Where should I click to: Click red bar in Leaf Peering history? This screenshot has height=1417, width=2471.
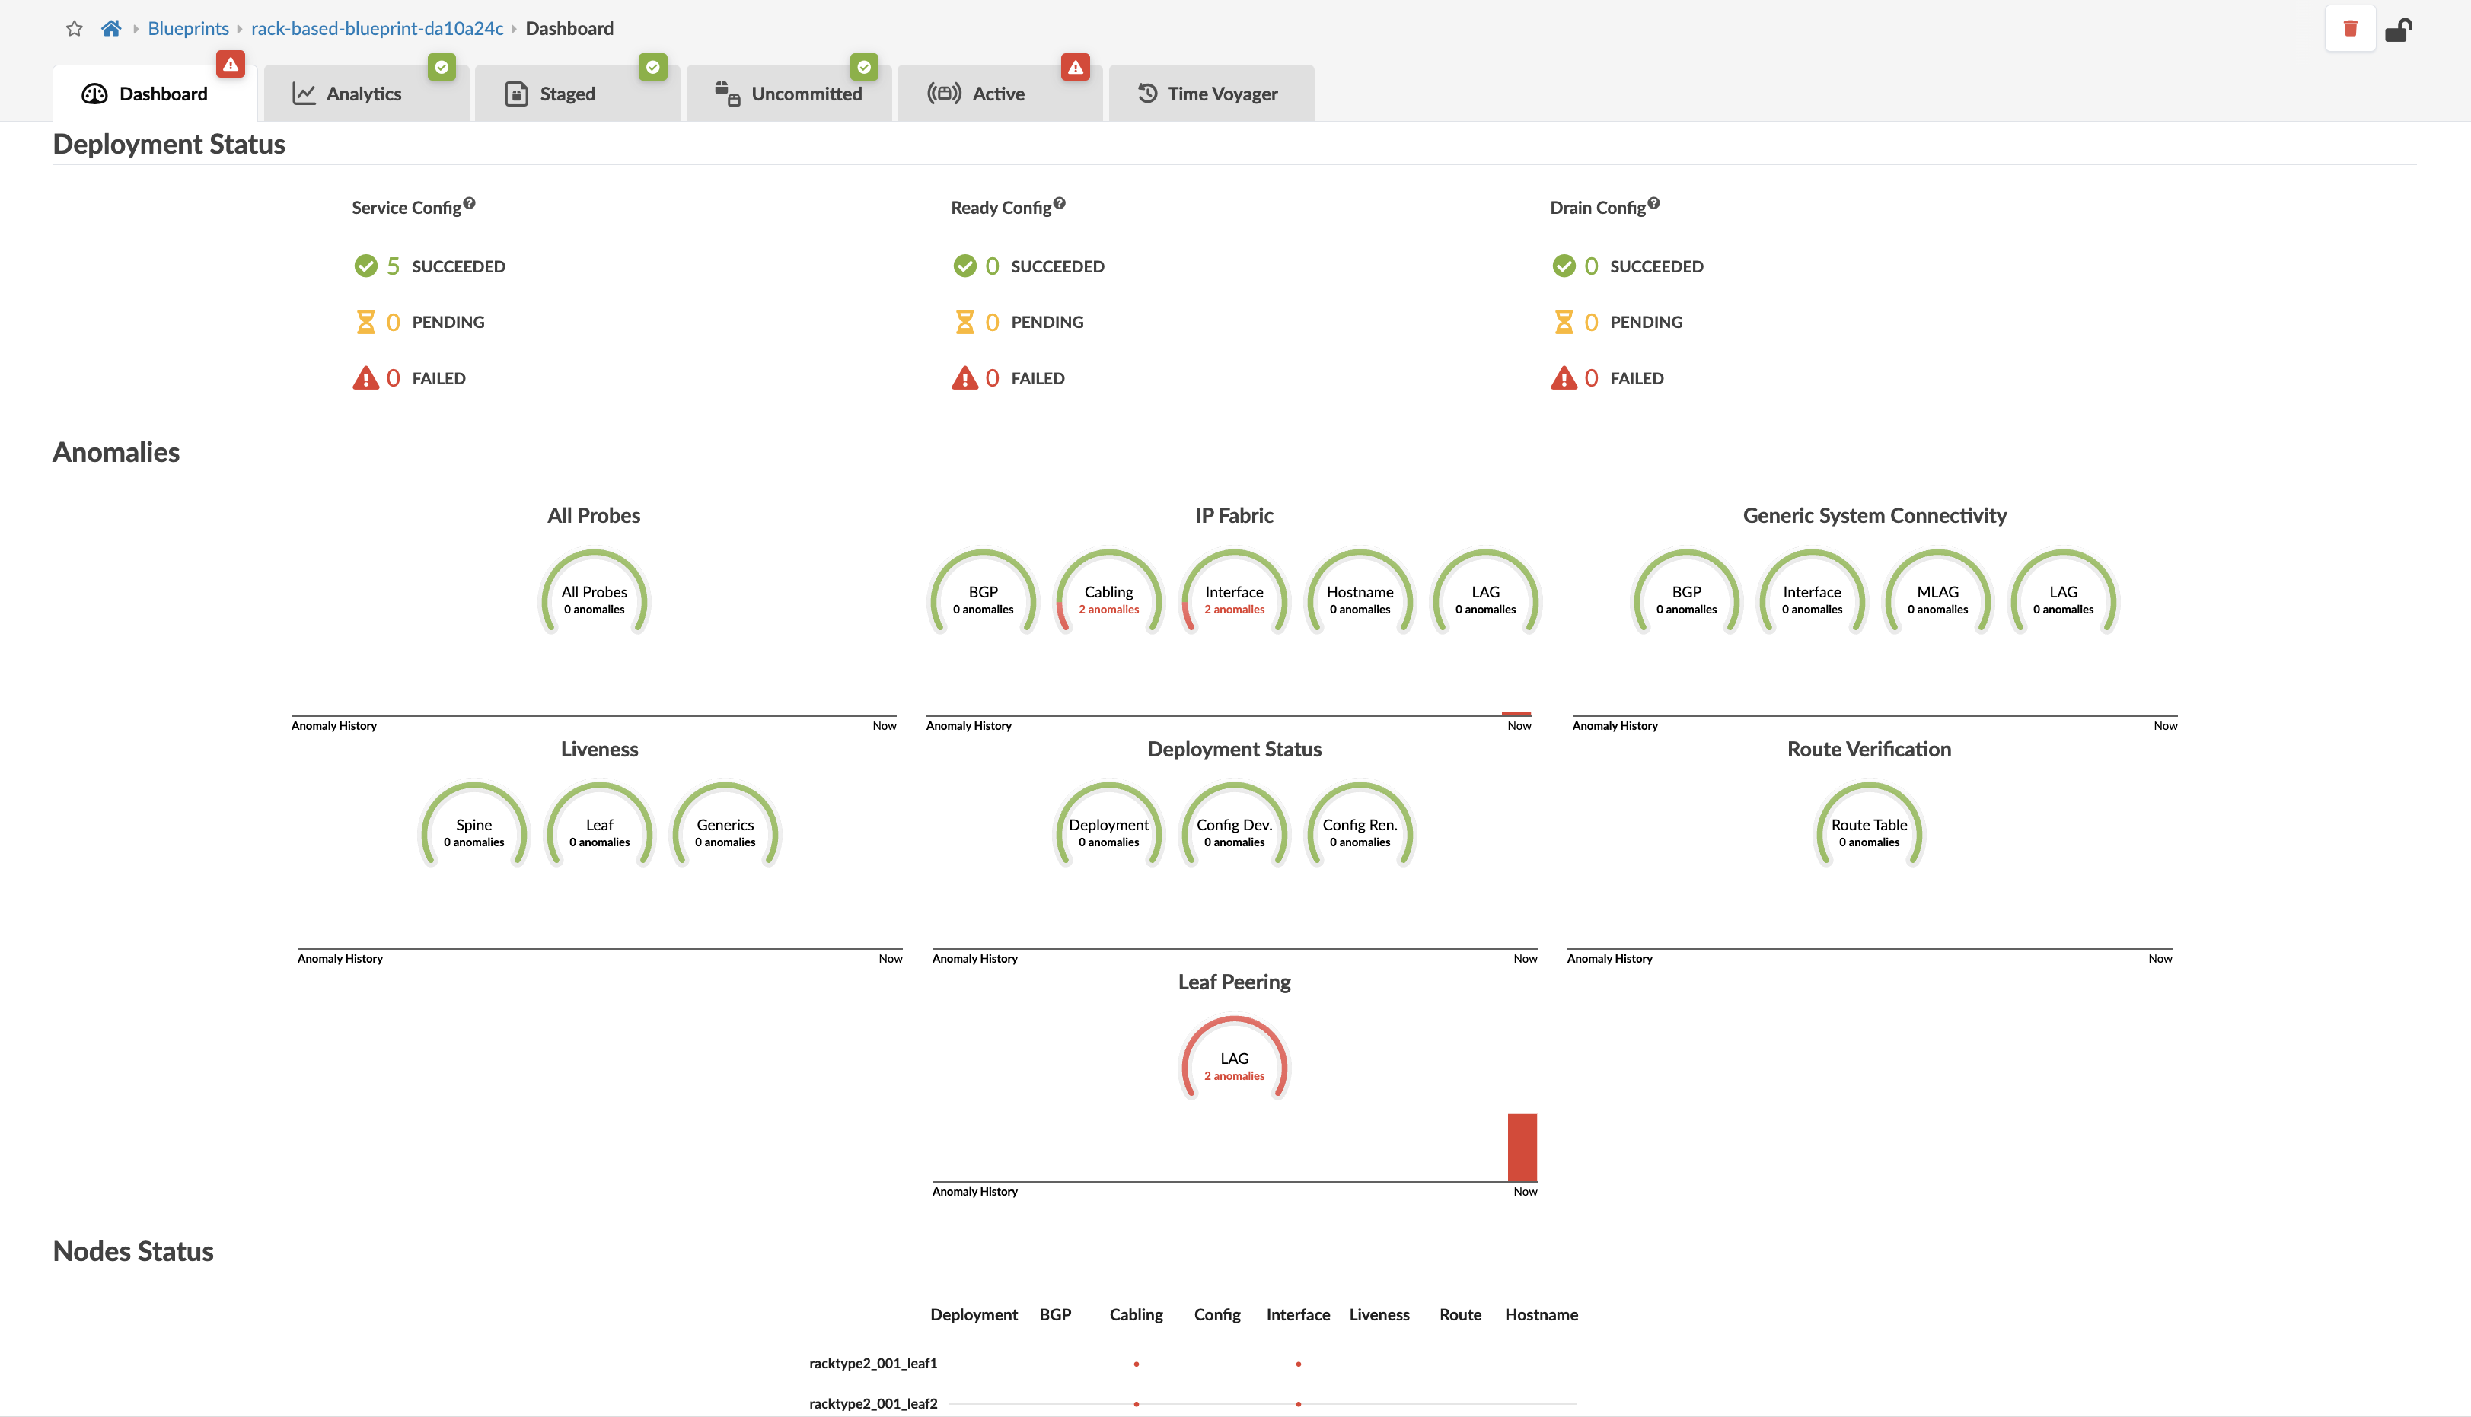click(1521, 1148)
